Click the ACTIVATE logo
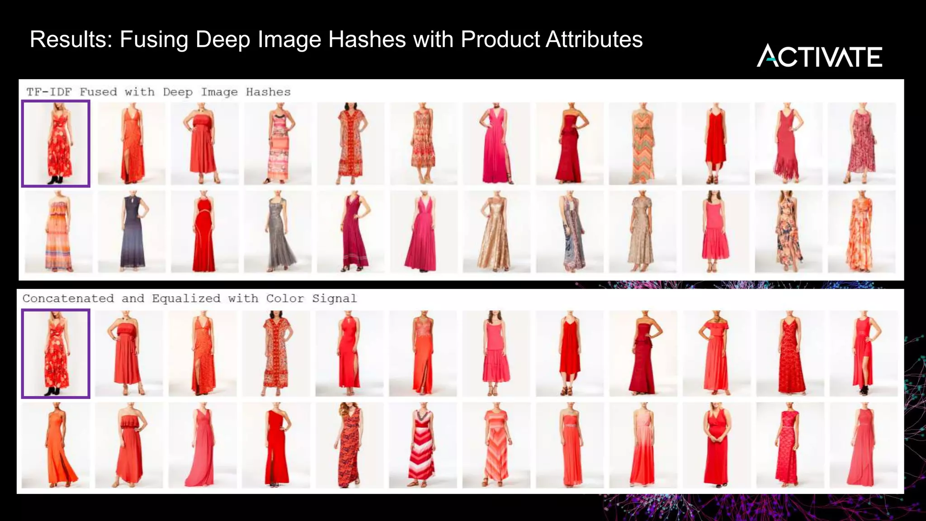 pyautogui.click(x=819, y=56)
